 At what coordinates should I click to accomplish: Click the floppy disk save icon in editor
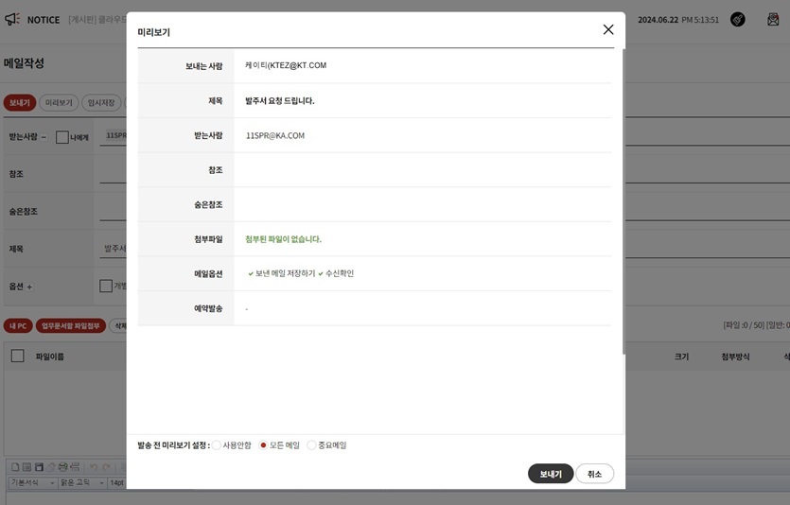click(39, 467)
